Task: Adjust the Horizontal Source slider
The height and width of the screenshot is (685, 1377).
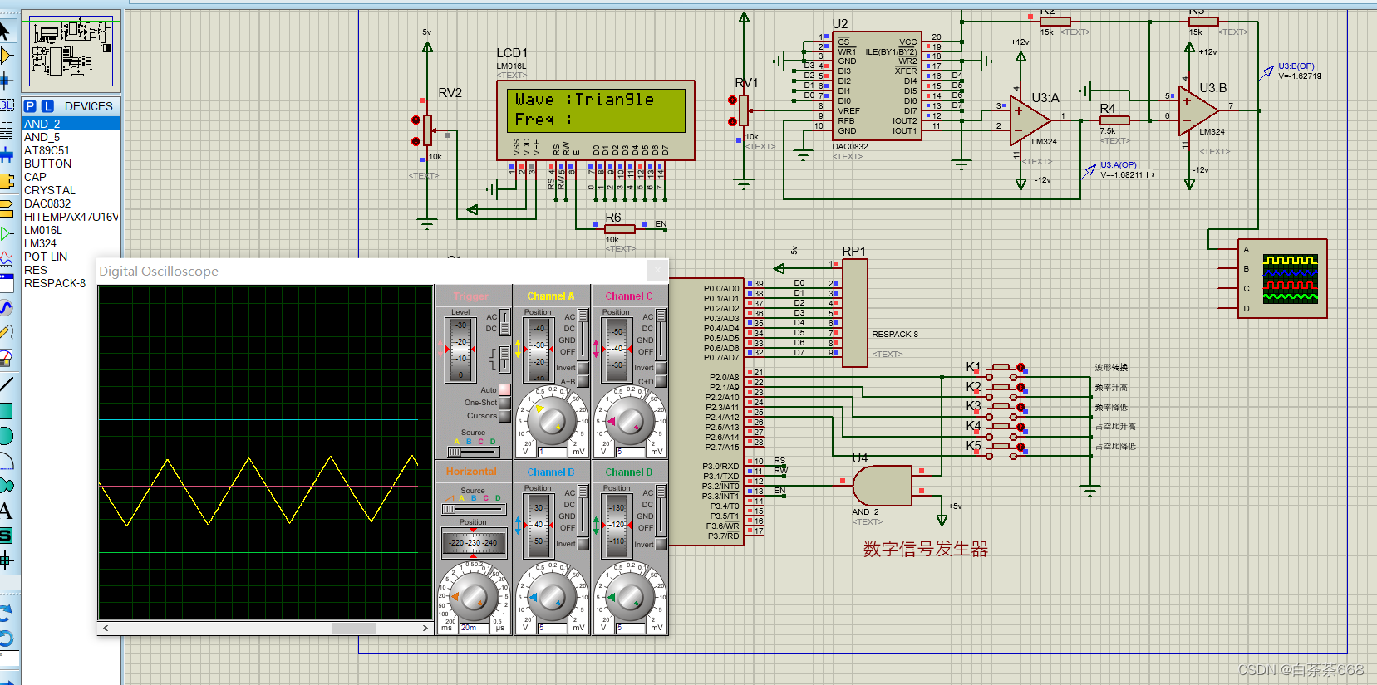Action: tap(472, 509)
